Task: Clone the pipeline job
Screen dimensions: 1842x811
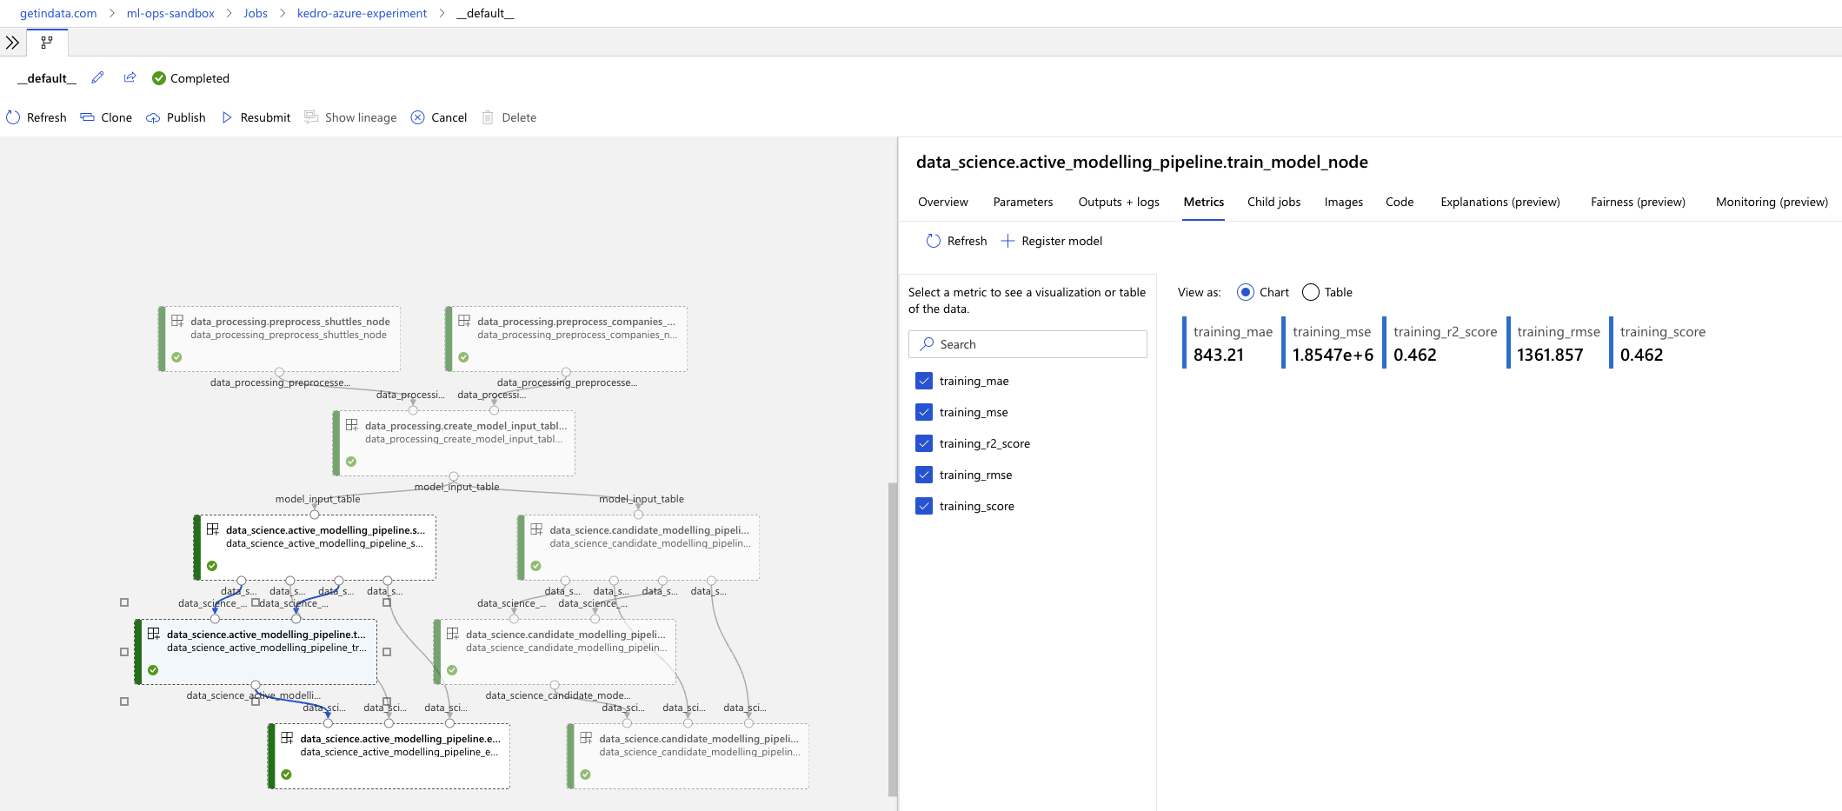Action: tap(106, 117)
